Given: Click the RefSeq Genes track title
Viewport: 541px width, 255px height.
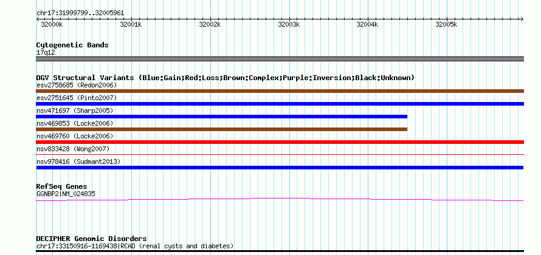Looking at the screenshot, I should click(62, 186).
